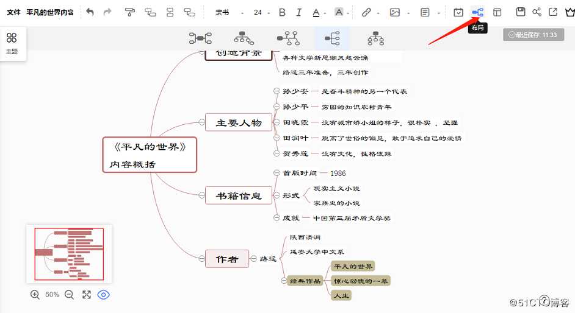575x313 pixels.
Task: Undo the last action
Action: click(x=90, y=12)
